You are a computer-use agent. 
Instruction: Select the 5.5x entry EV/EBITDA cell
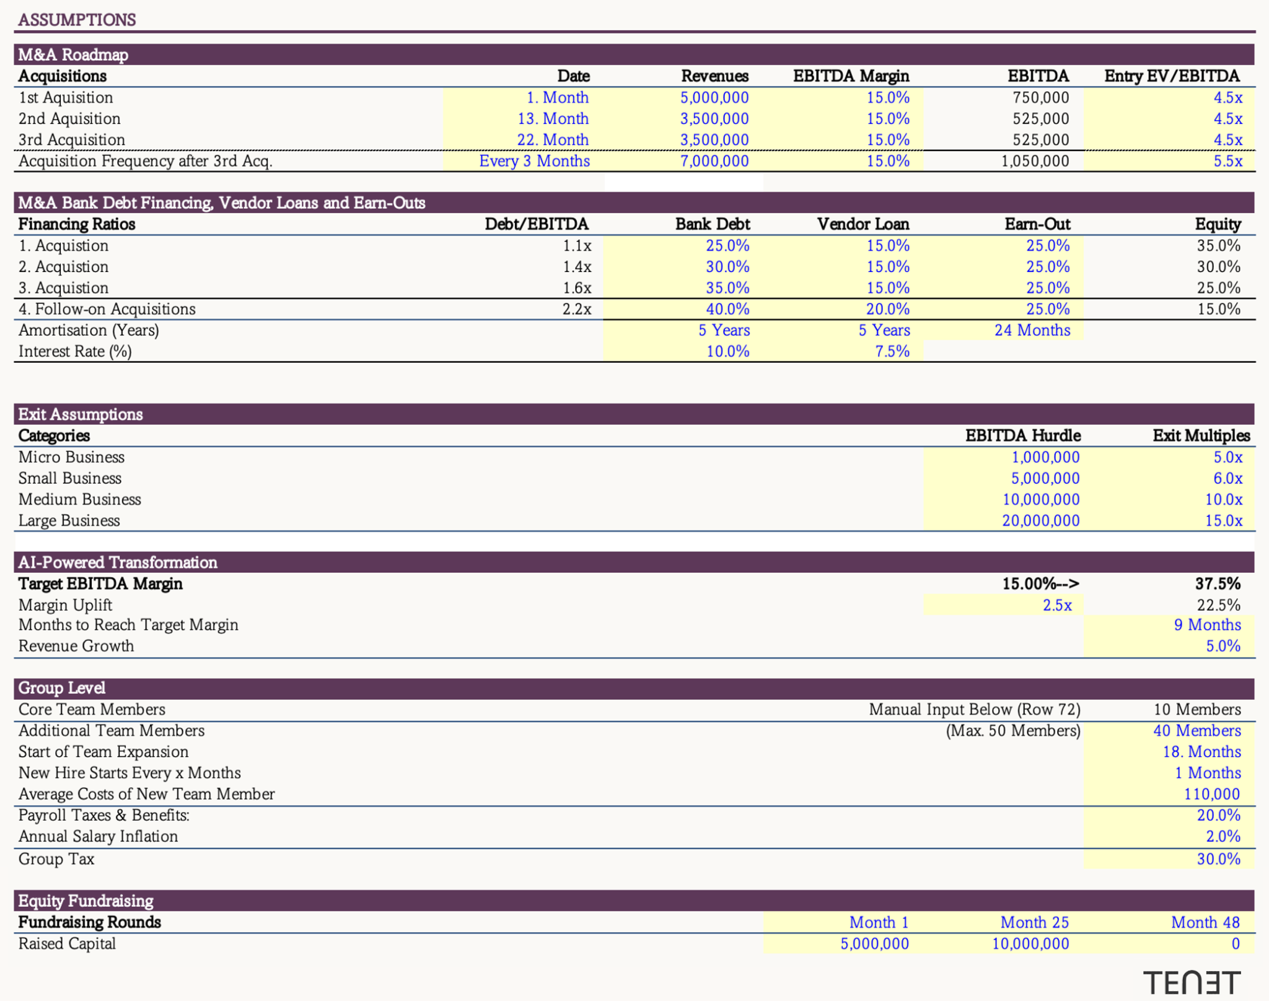coord(1169,161)
